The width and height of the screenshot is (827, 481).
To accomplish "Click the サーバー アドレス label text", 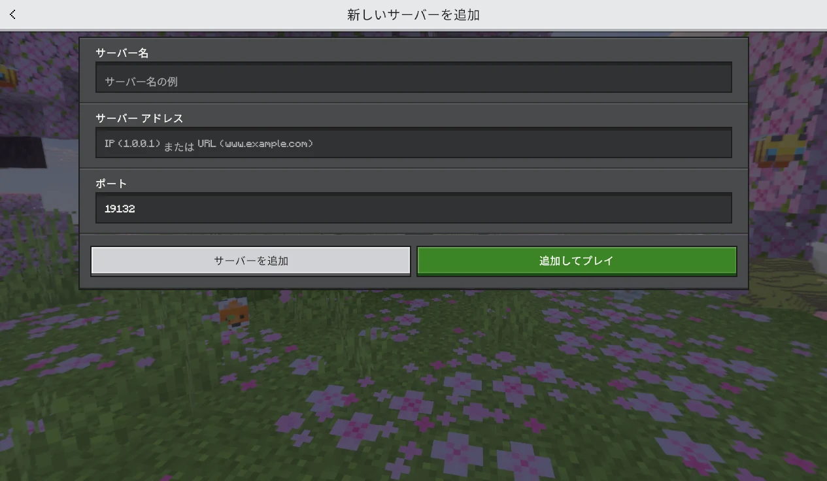I will 139,118.
